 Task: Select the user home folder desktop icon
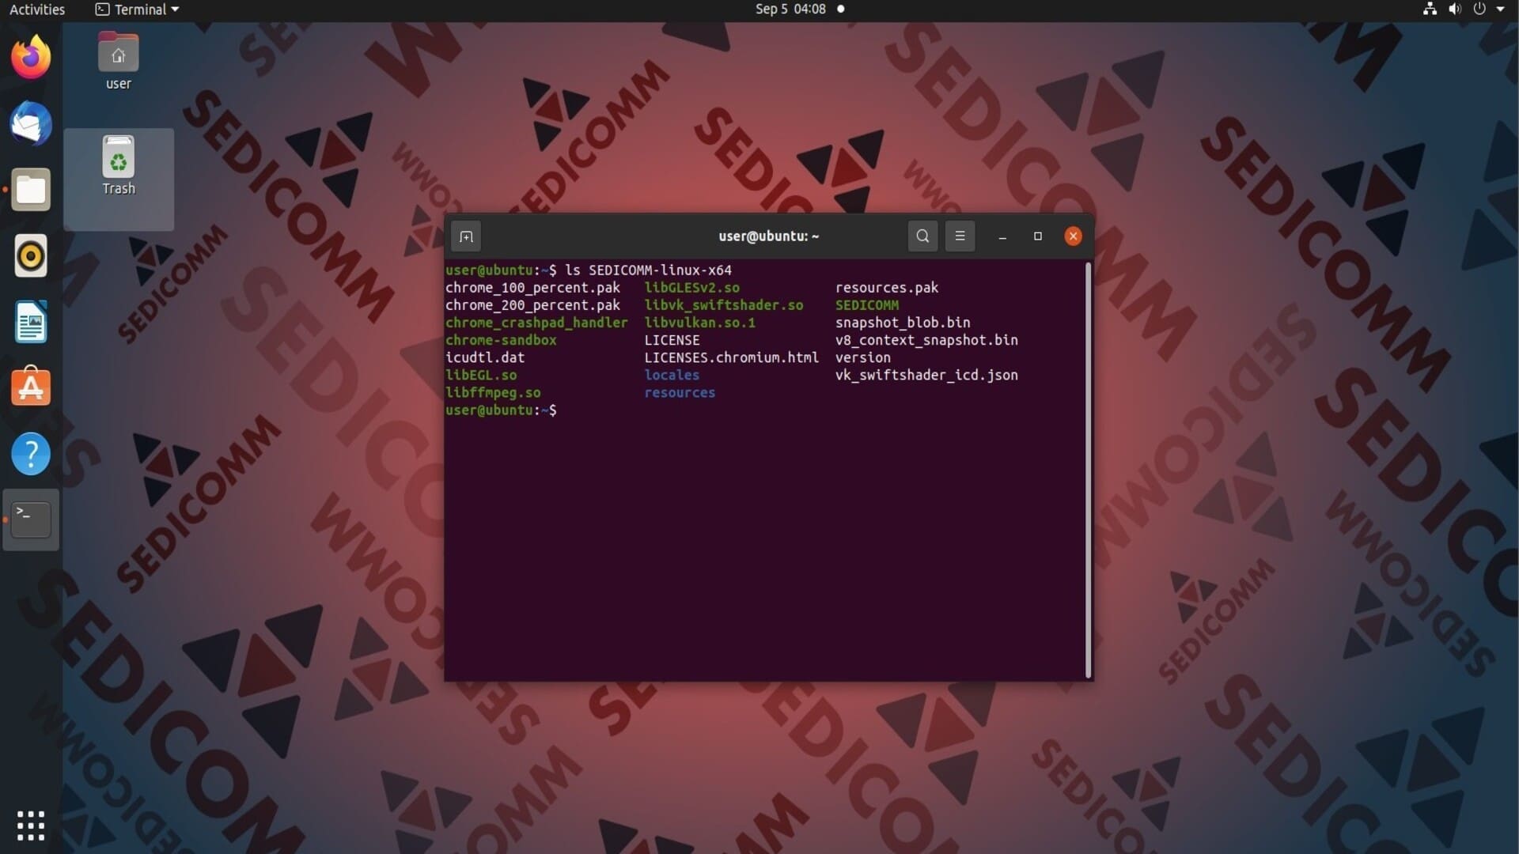point(118,62)
